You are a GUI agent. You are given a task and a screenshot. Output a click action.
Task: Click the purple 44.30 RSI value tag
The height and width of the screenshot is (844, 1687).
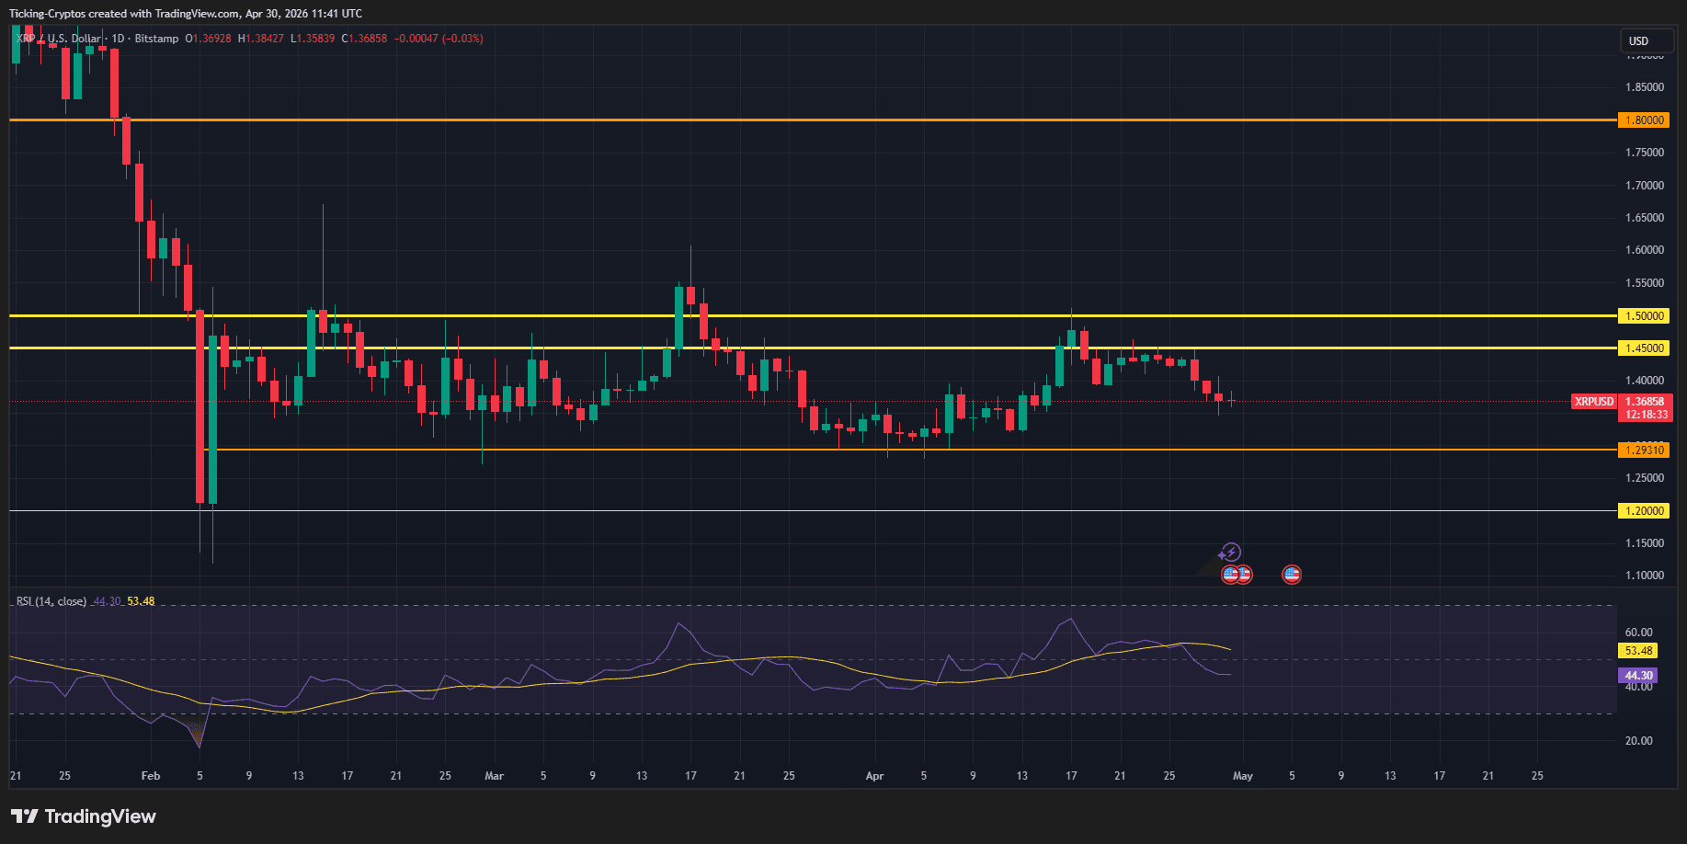[1638, 676]
